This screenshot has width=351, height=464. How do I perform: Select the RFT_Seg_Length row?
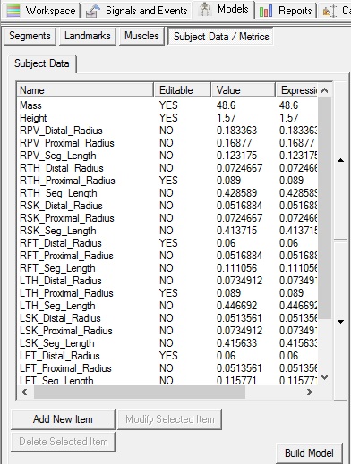[167, 268]
